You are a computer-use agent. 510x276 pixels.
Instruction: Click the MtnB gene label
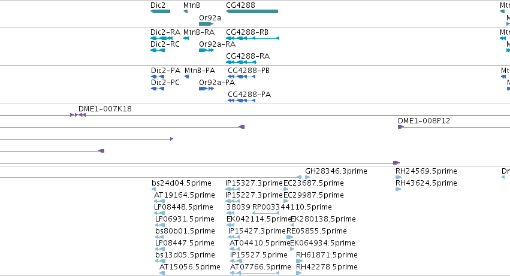[192, 5]
